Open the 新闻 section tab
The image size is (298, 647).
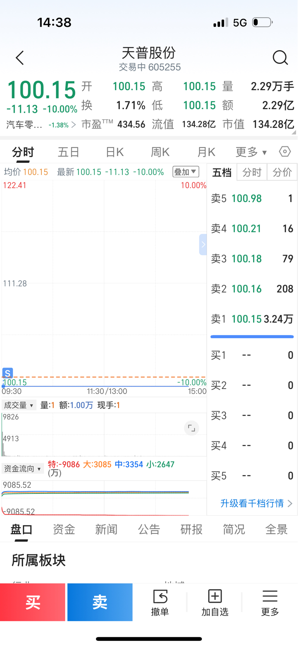pyautogui.click(x=107, y=529)
